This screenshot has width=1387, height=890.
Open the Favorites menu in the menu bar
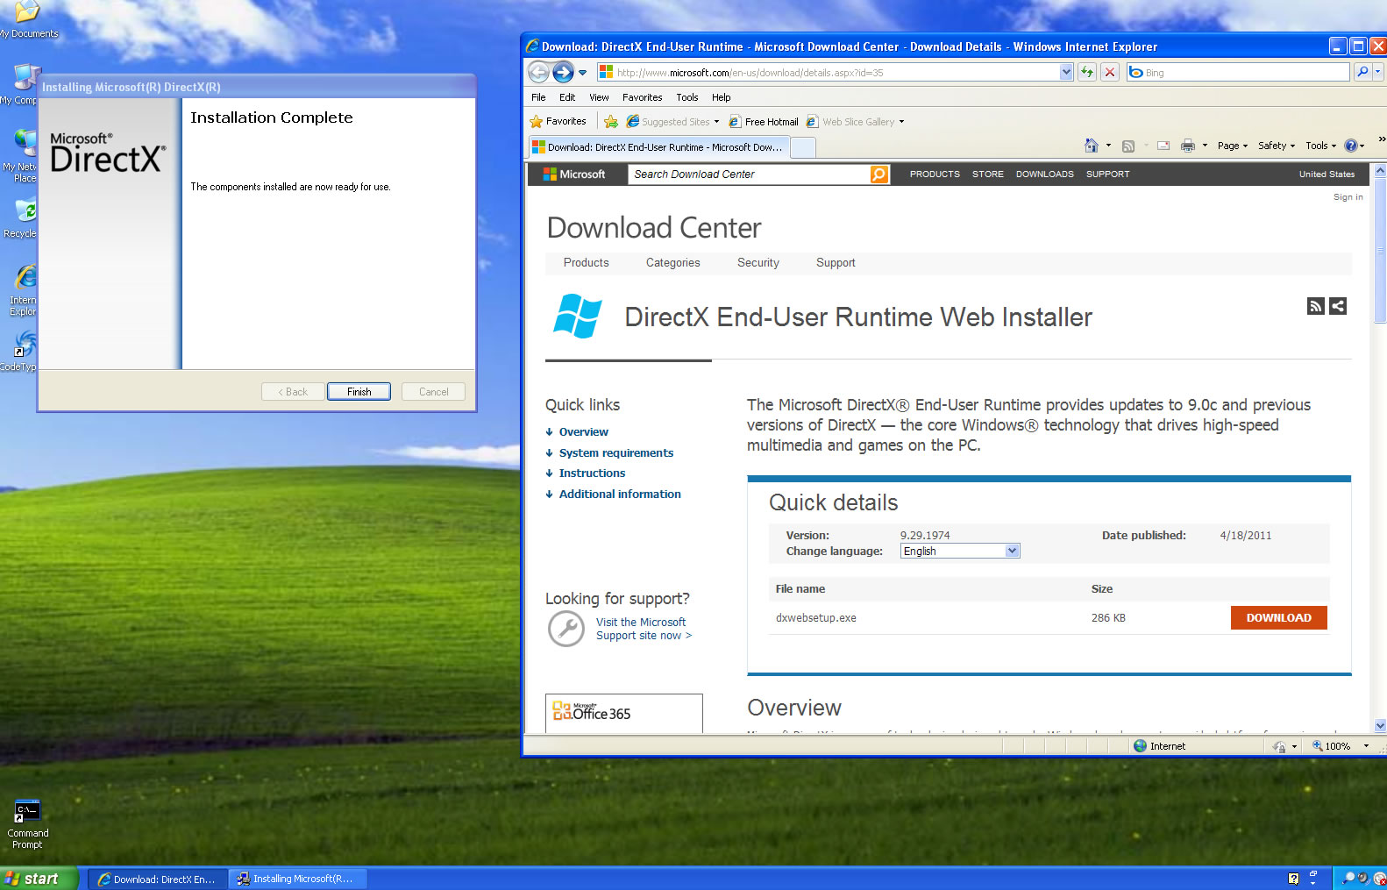(642, 97)
